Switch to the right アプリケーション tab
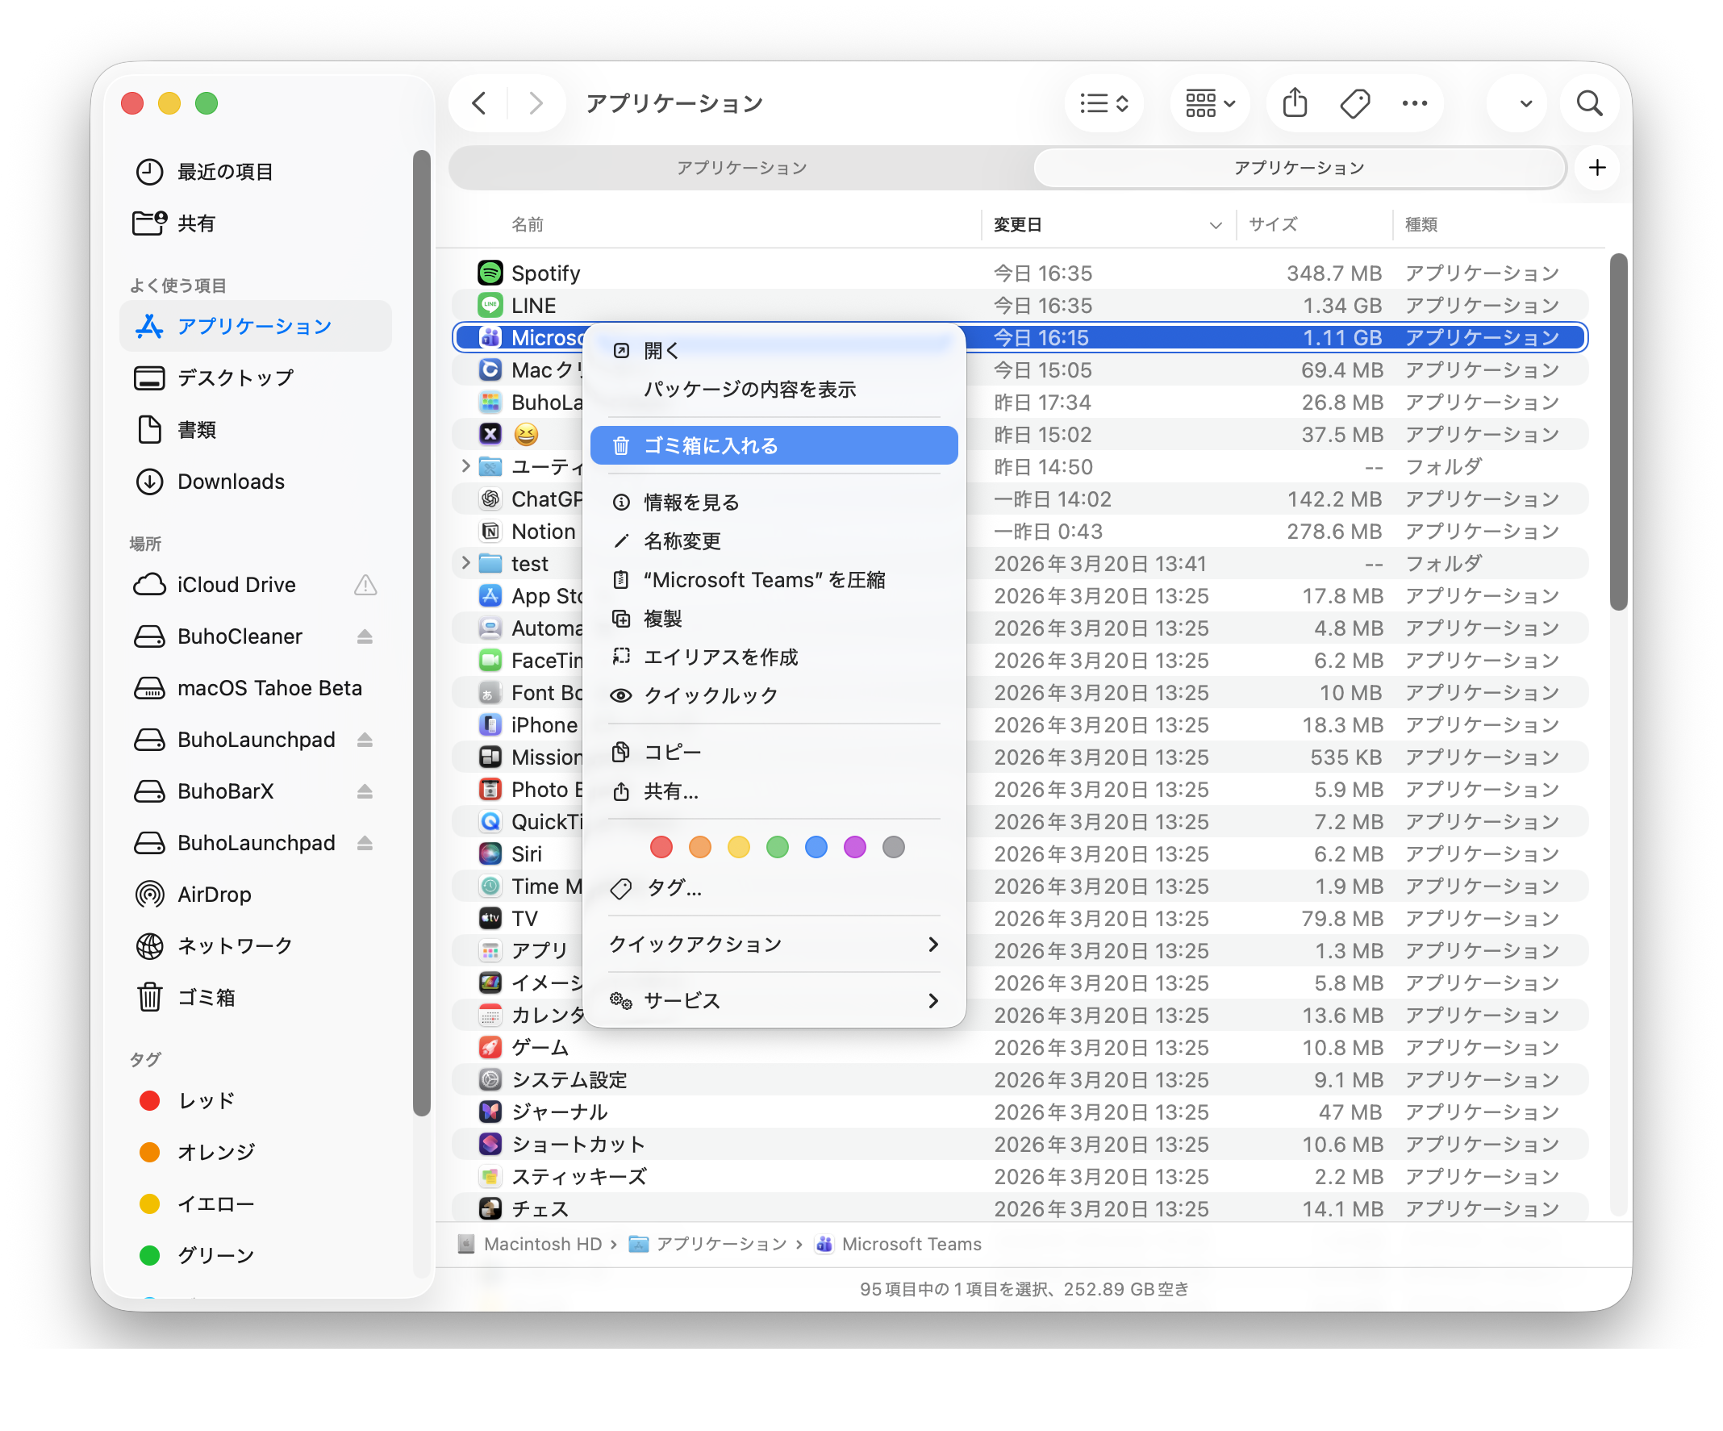Viewport: 1723px width, 1431px height. tap(1300, 169)
